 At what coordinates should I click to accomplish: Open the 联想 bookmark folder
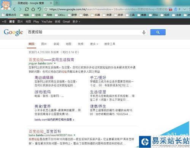tap(72, 15)
